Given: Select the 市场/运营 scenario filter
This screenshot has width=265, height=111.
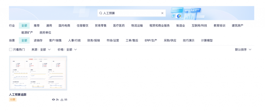Looking at the screenshot, I should 113,41.
